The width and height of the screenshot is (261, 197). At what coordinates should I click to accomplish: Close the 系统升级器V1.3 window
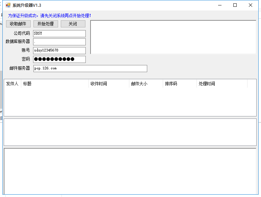(x=250, y=5)
